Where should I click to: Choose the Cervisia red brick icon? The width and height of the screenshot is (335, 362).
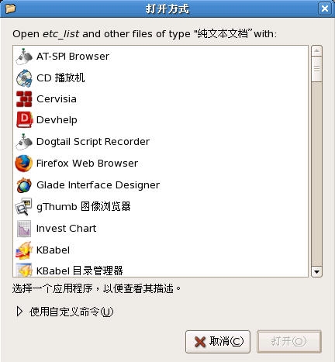[x=24, y=99]
